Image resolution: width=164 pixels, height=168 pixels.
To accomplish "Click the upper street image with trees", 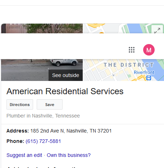I will (x=42, y=28).
